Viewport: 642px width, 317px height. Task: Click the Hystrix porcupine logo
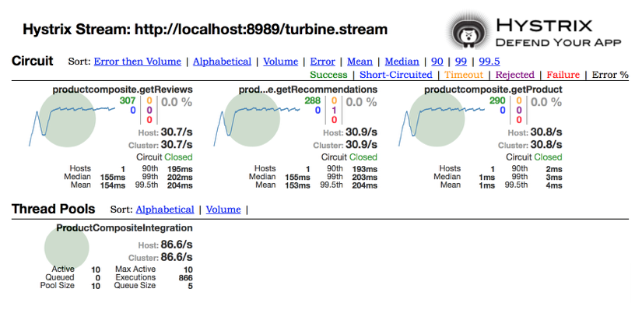tap(468, 30)
